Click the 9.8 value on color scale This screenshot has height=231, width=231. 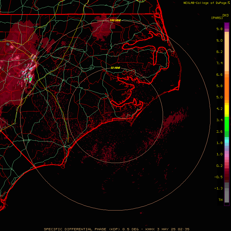pos(219,29)
